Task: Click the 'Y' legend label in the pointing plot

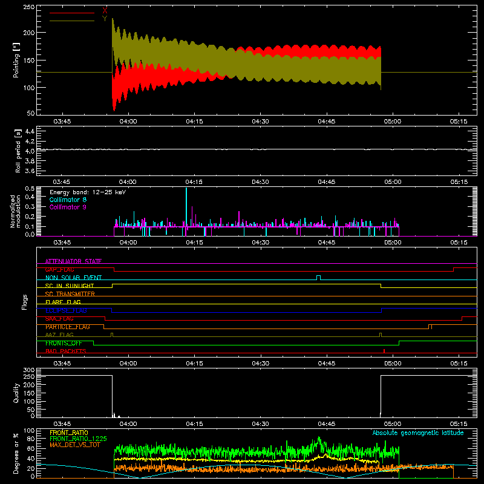Action: pyautogui.click(x=105, y=19)
